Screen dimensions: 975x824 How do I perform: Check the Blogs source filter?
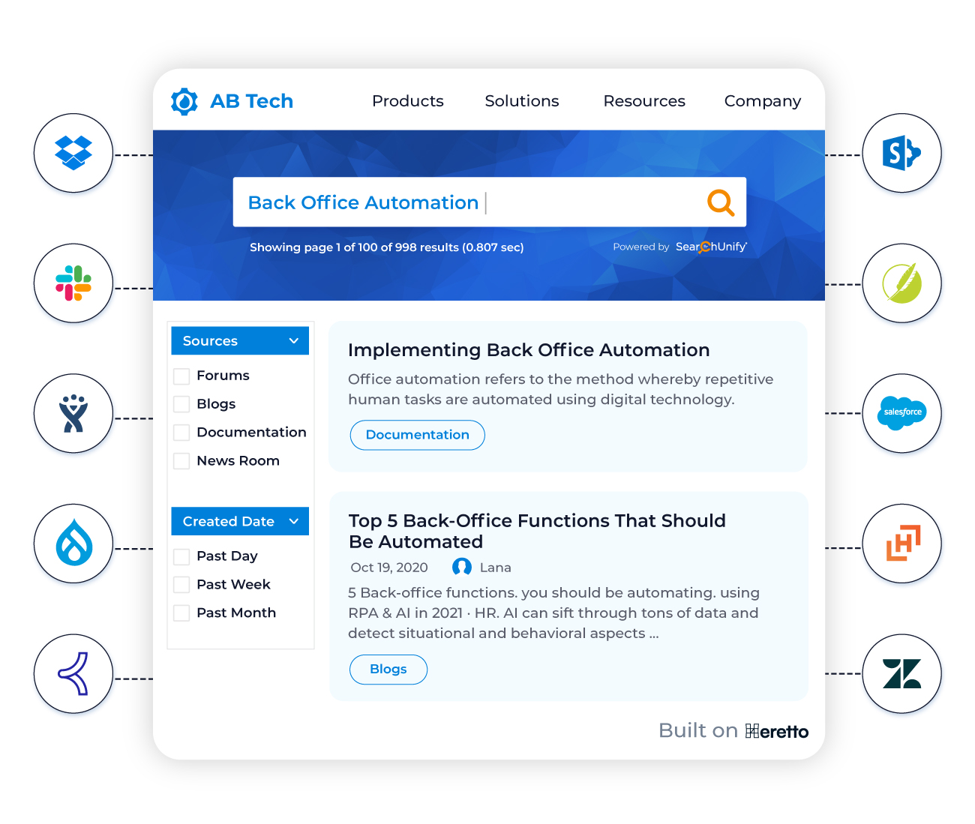pyautogui.click(x=181, y=404)
